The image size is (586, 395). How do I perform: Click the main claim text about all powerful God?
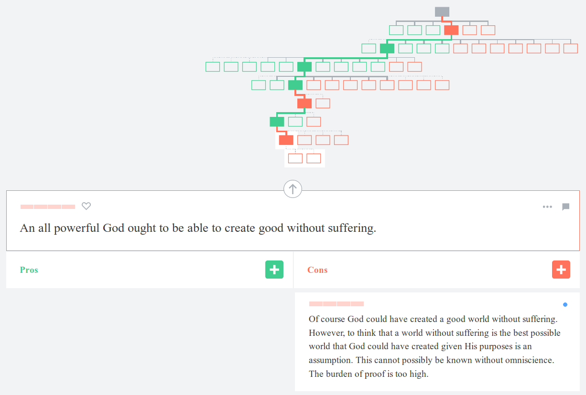pyautogui.click(x=198, y=228)
